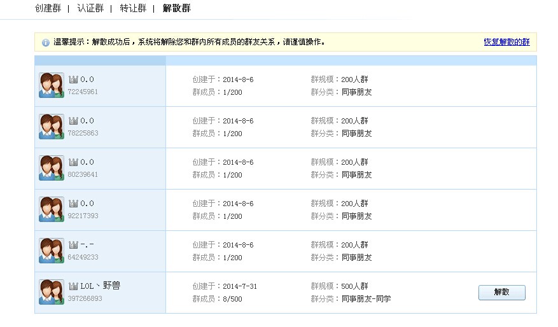Select group name LOL丶野兽

101,286
